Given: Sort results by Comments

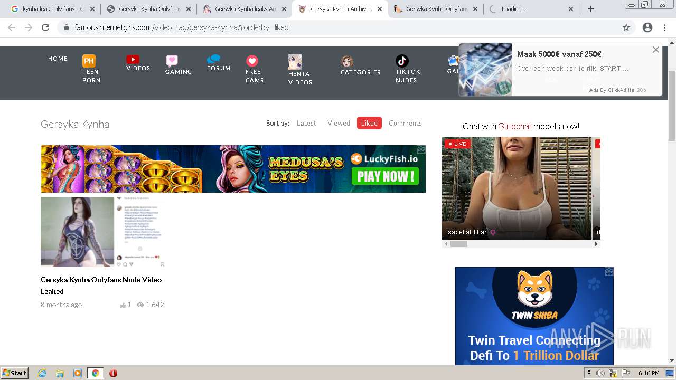Looking at the screenshot, I should point(405,123).
